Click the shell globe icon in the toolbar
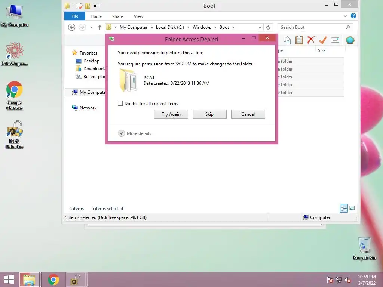This screenshot has height=287, width=383. (x=350, y=40)
